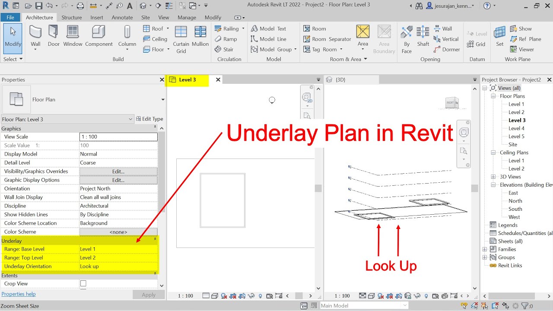The image size is (553, 311).
Task: Set the work plane
Action: (499, 36)
